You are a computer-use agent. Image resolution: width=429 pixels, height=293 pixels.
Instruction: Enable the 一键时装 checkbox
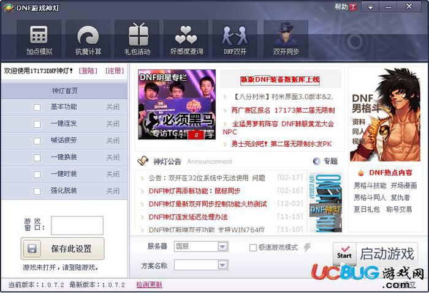click(x=37, y=174)
